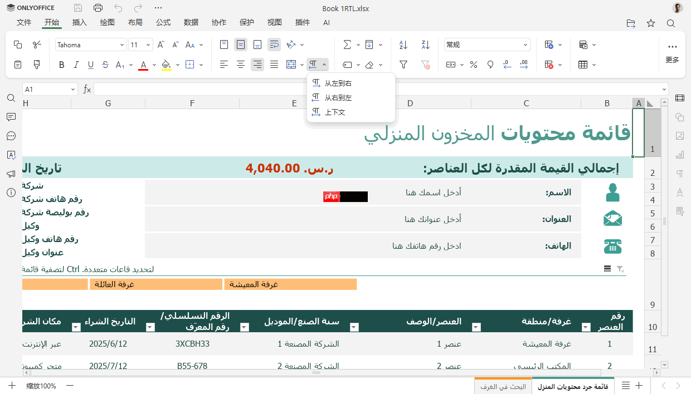The width and height of the screenshot is (691, 394).
Task: Open the fill color dropdown arrow
Action: coord(177,64)
